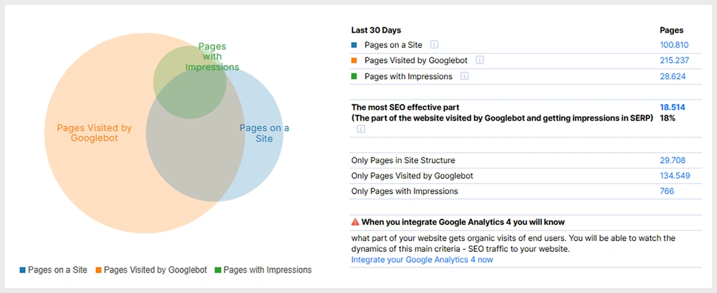Click the red warning triangle icon
Screen dimensions: 717x293
tap(356, 222)
